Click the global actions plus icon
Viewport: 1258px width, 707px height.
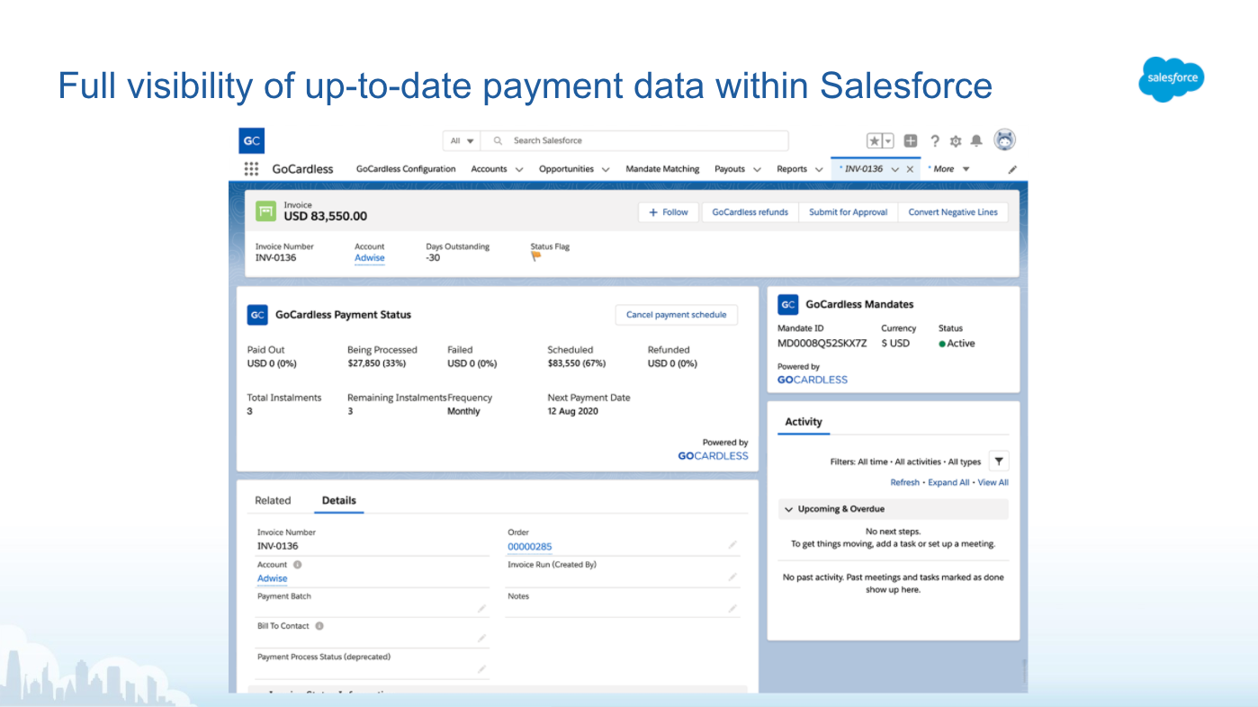(911, 141)
